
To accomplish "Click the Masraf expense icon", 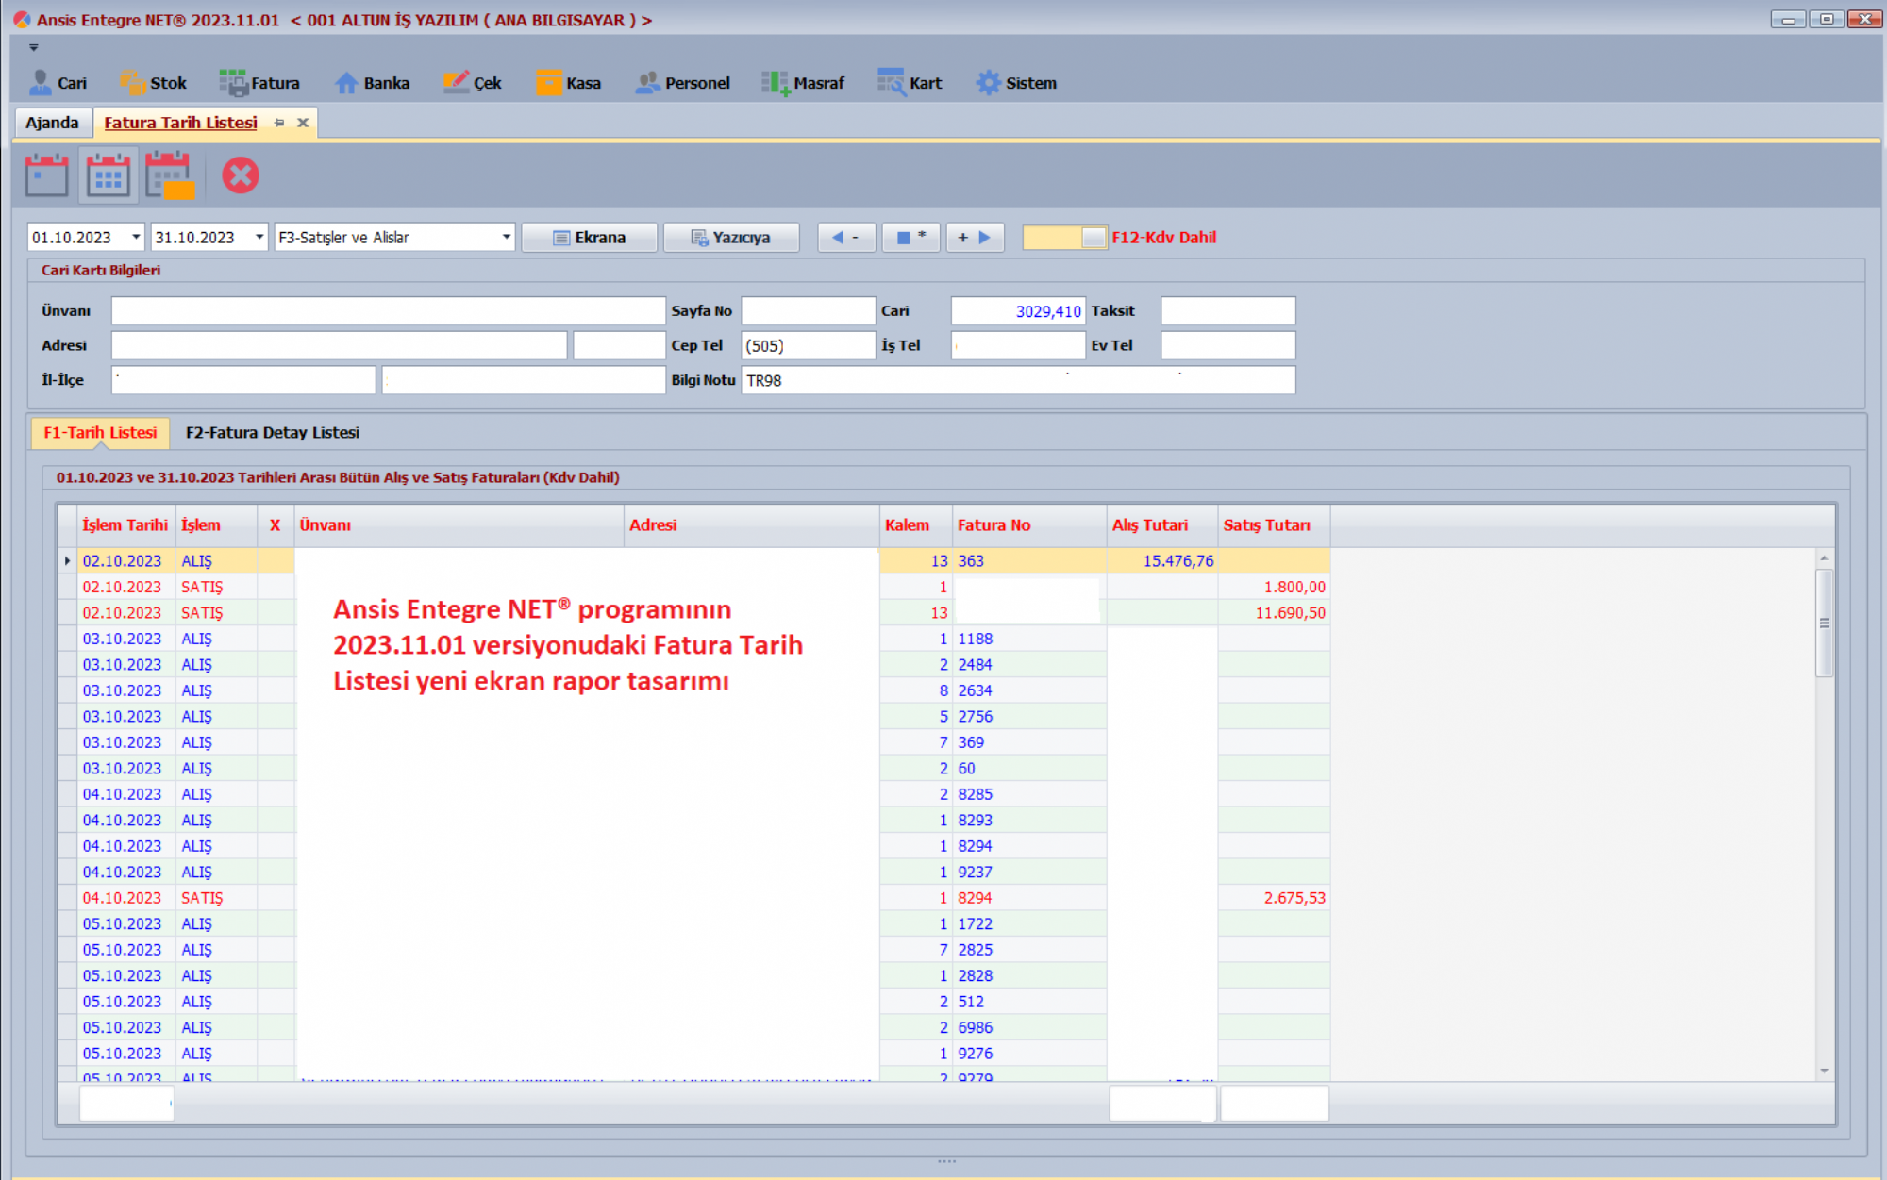I will 775,83.
